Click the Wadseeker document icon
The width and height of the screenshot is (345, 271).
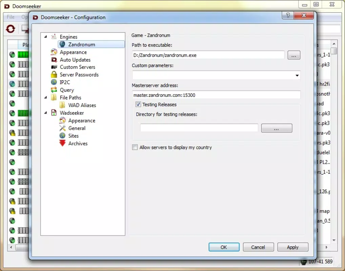(54, 112)
